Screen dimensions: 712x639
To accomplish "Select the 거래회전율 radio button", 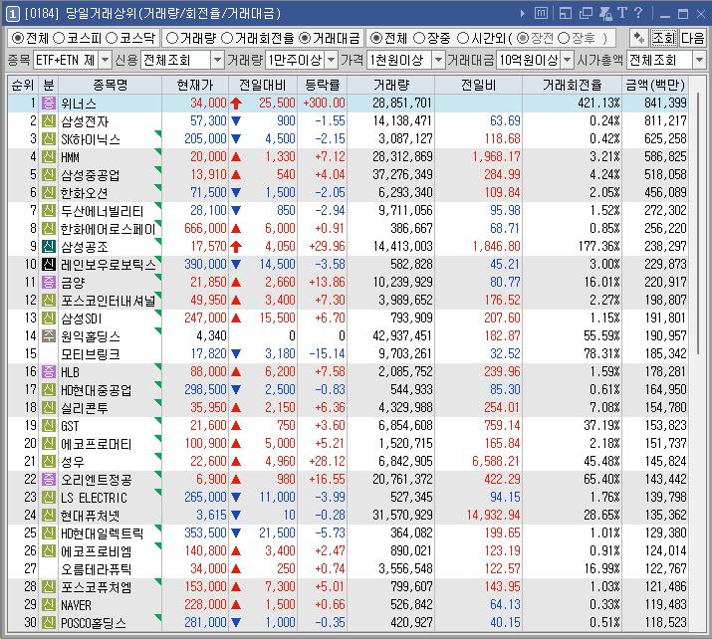I will [227, 38].
